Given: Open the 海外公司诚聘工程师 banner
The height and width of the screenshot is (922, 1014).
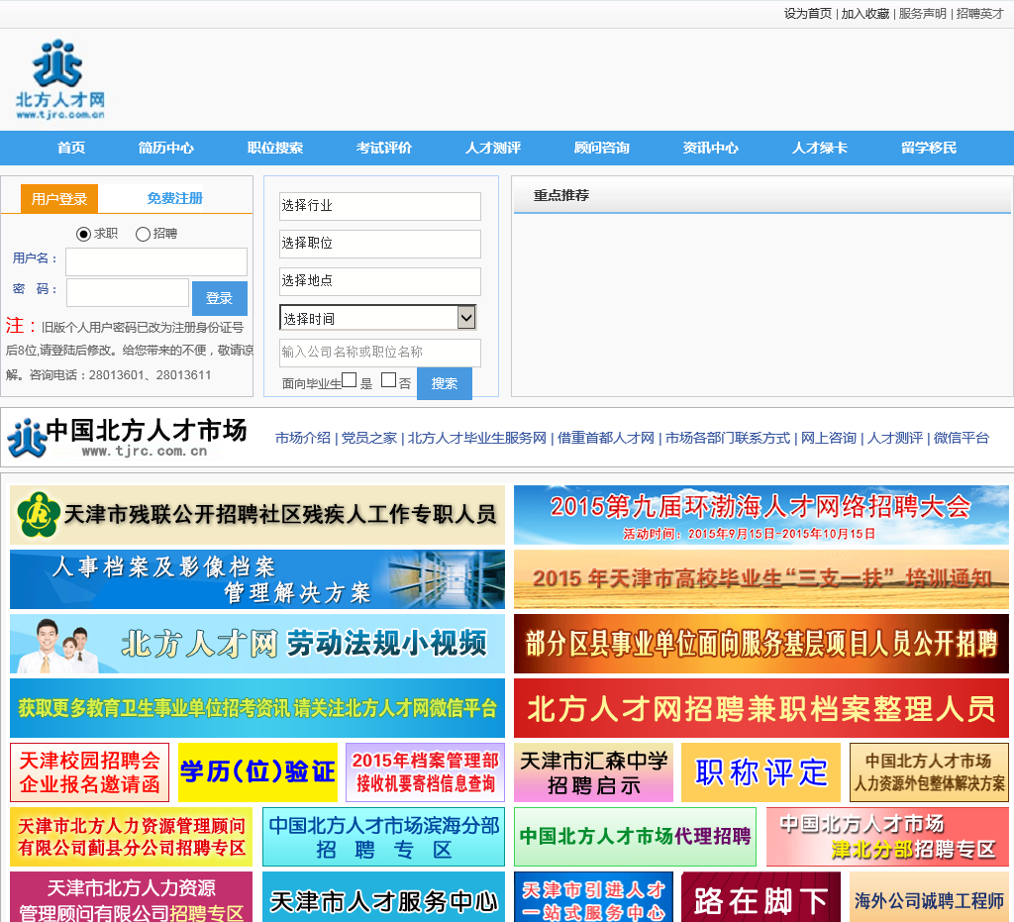Looking at the screenshot, I should pos(929,897).
